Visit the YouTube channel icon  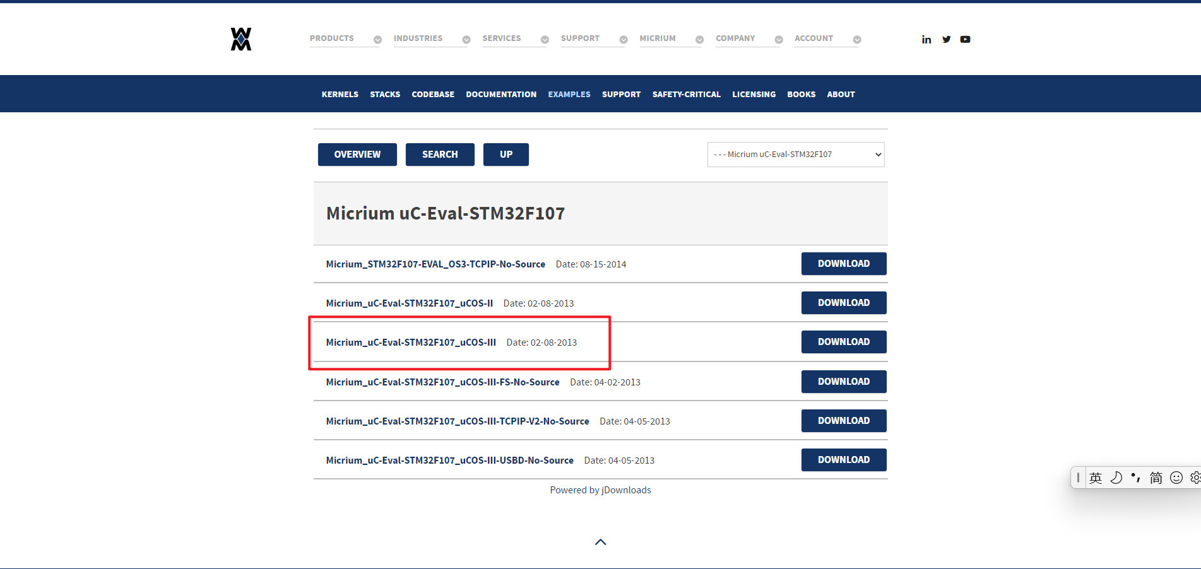tap(965, 38)
